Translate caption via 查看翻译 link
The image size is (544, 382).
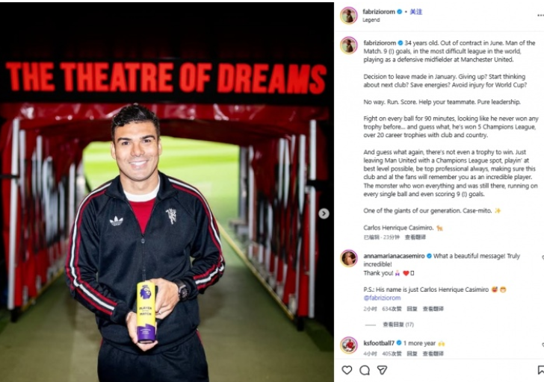(x=415, y=237)
